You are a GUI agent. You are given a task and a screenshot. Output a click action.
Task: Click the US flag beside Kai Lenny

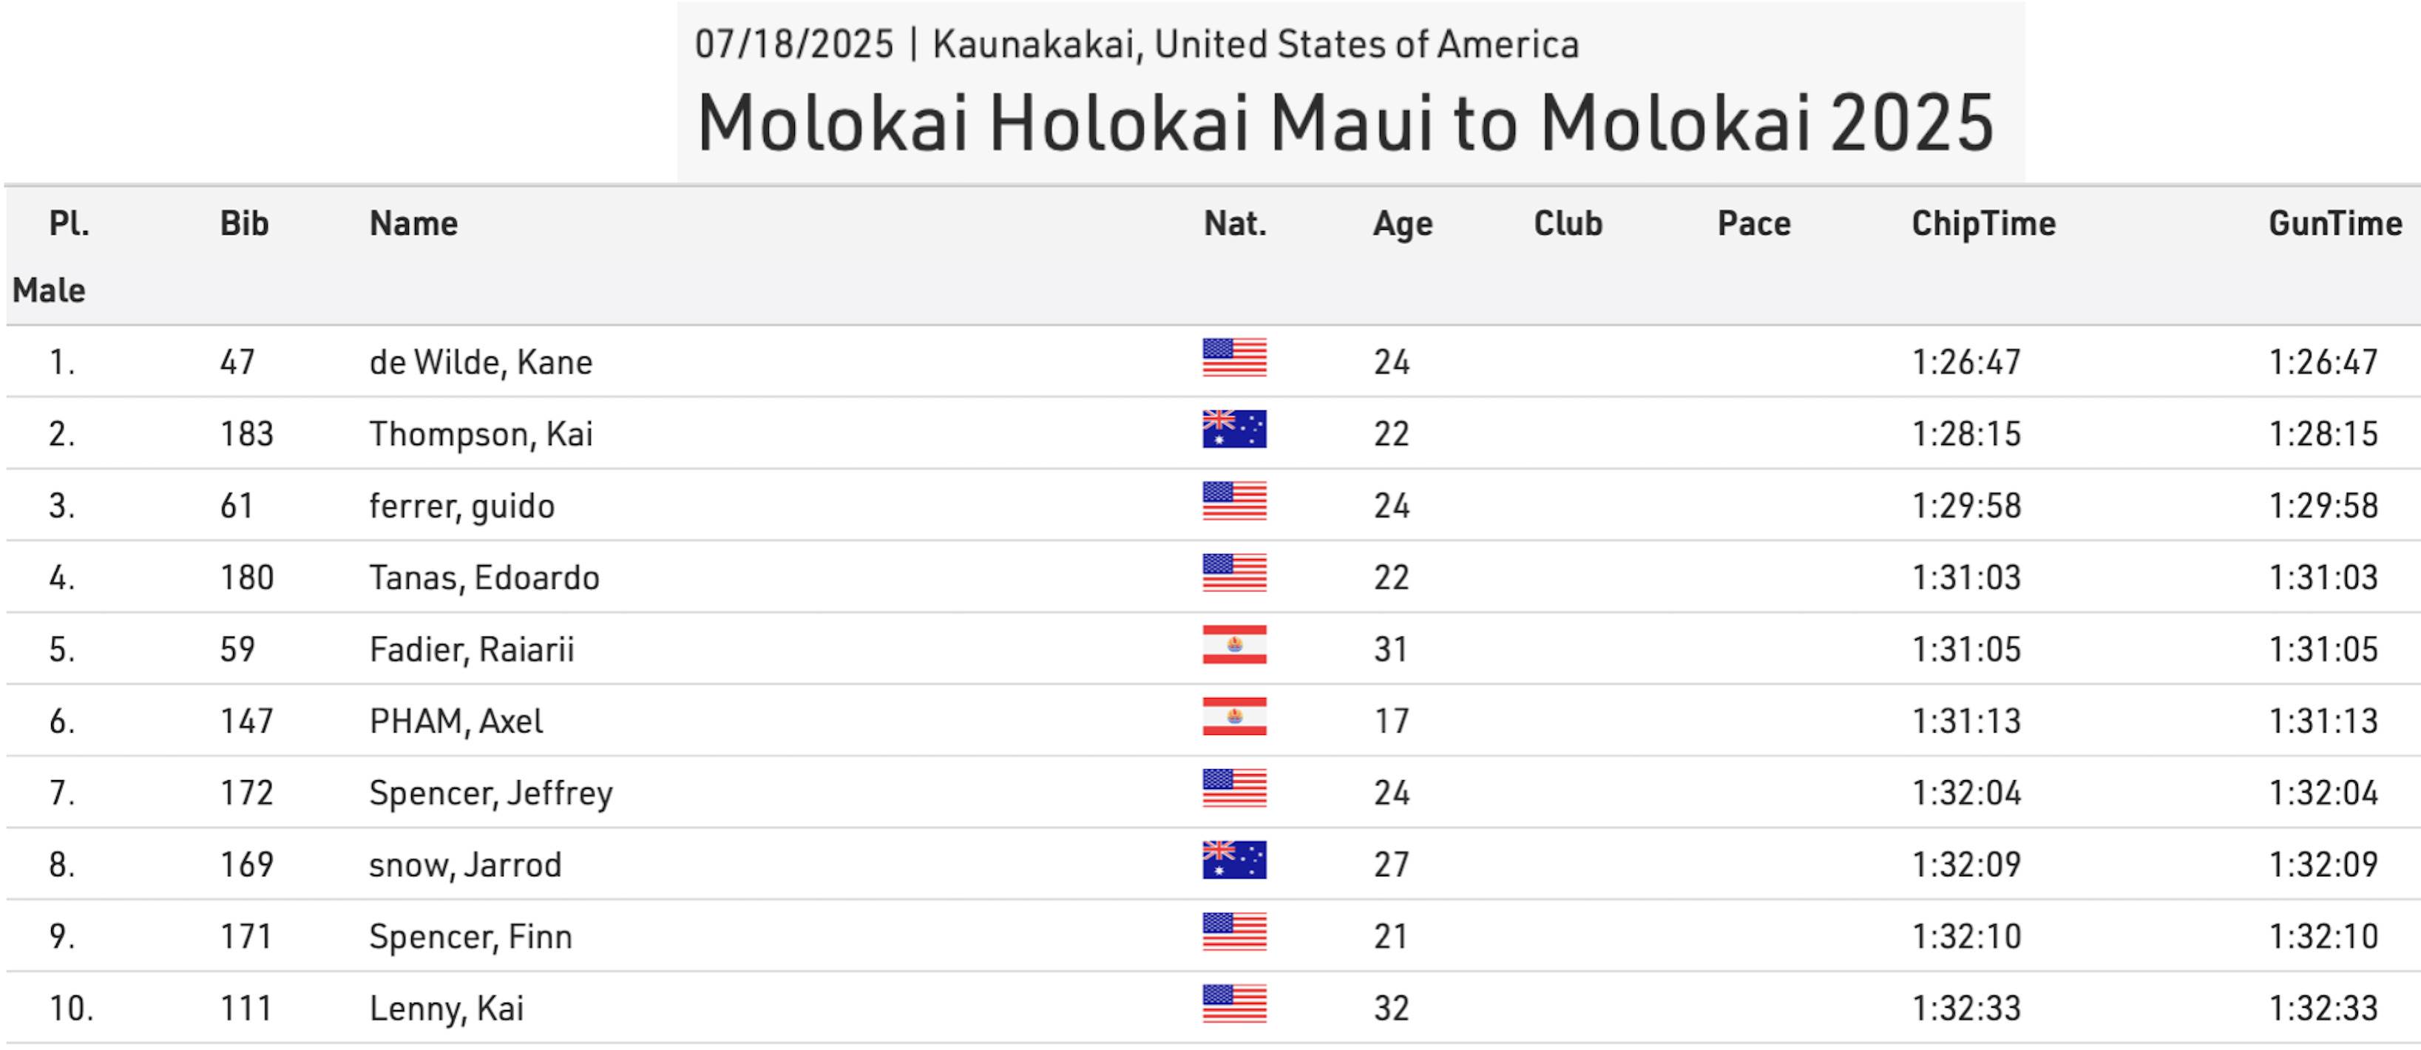tap(1234, 1004)
